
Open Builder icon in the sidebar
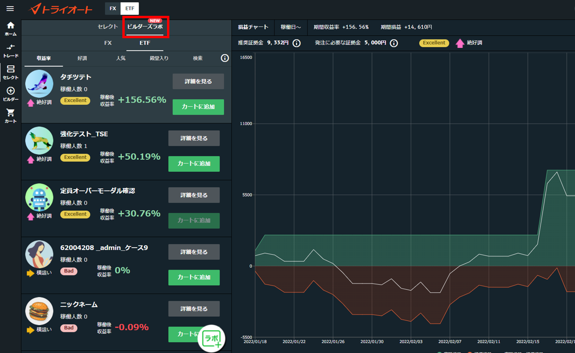click(10, 94)
